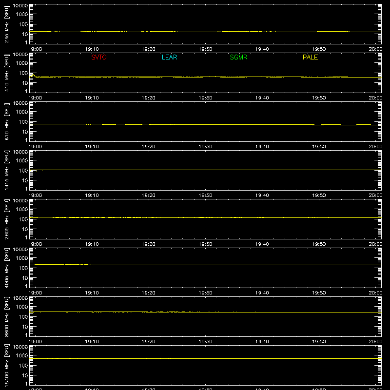Click the 19:00 tick label under 610 MHz plot

coord(35,147)
